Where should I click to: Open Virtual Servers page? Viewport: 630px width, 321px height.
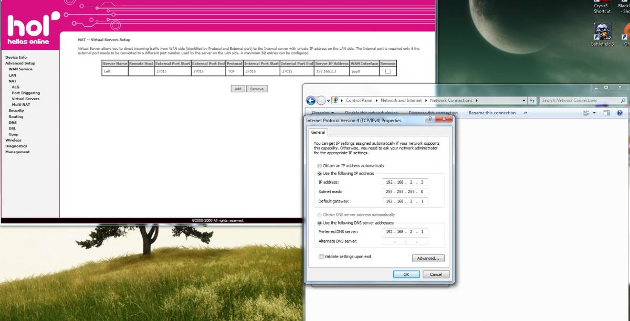[x=25, y=99]
